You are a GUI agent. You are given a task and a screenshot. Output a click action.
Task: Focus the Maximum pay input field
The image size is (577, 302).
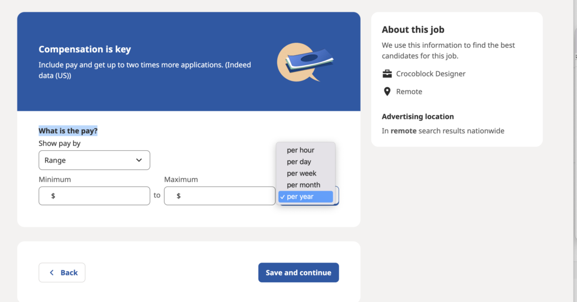(225, 196)
